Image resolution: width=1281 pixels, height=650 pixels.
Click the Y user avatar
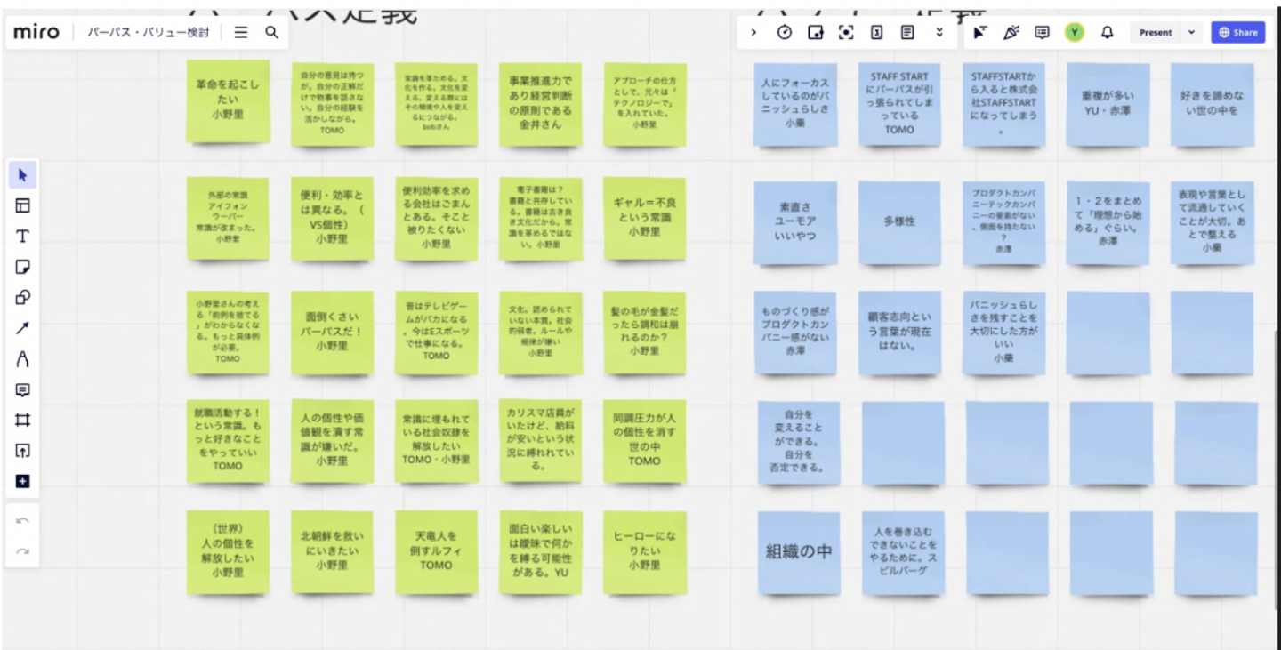(1075, 32)
